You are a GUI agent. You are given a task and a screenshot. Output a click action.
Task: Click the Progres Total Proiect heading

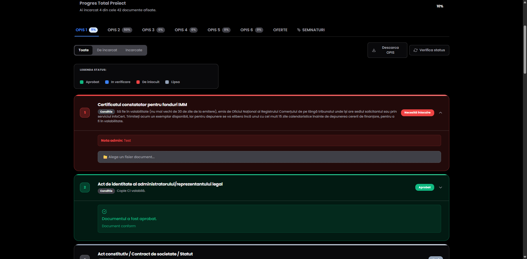(103, 3)
